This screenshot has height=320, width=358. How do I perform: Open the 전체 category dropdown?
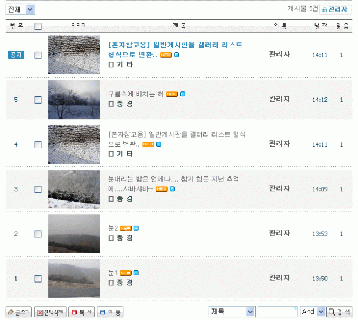coord(21,9)
